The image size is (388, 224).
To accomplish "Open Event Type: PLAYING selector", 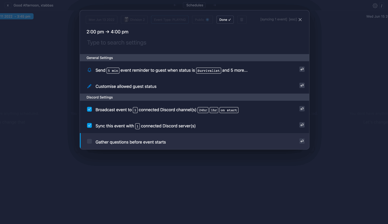I will [170, 20].
